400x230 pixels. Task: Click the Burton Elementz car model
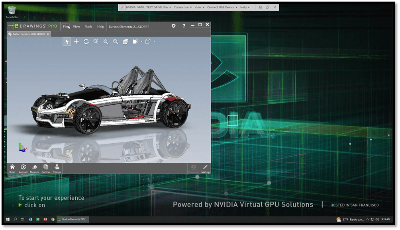tap(111, 100)
